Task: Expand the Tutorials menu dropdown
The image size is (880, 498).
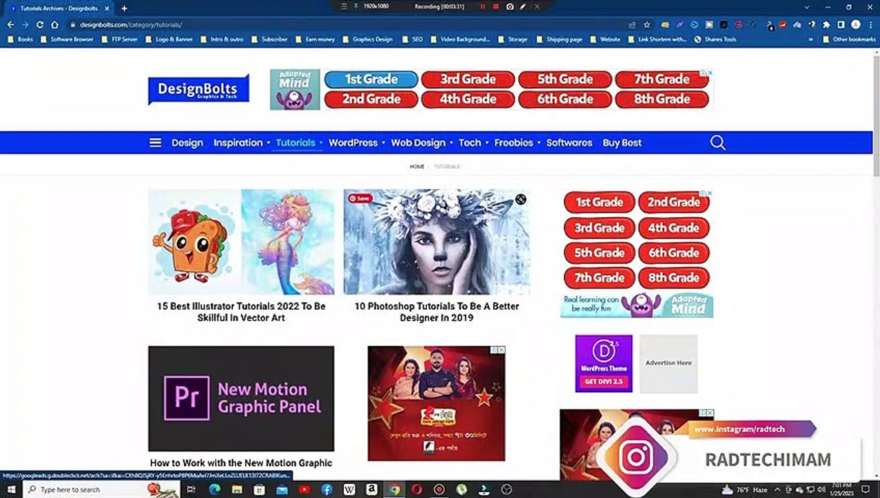Action: (321, 143)
